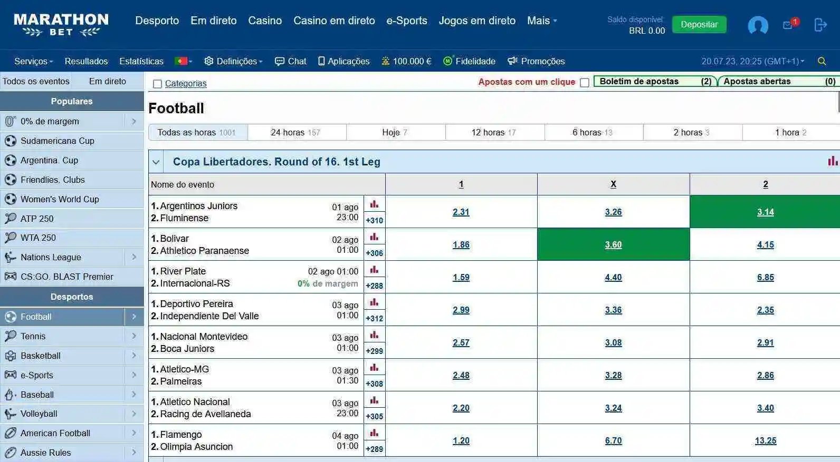840x462 pixels.
Task: Open the Mais dropdown menu
Action: [x=542, y=21]
